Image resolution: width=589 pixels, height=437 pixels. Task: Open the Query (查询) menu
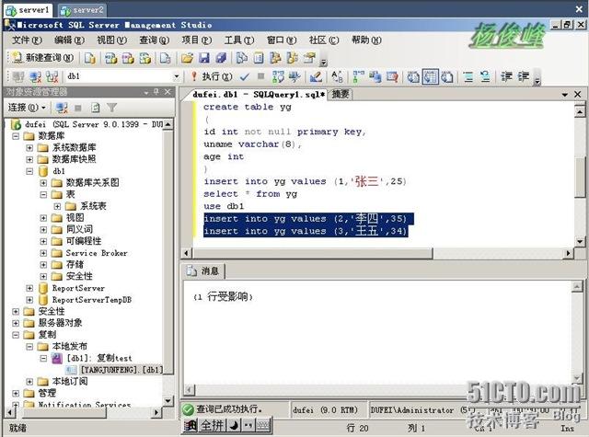point(154,40)
